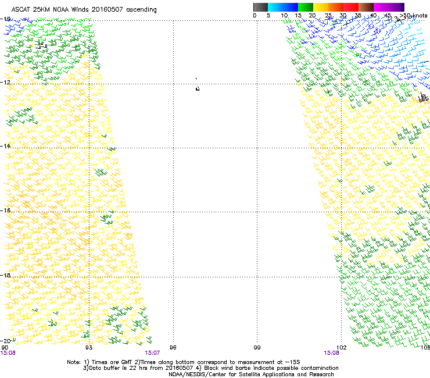Click the latitude label '-18'

(x=5, y=275)
